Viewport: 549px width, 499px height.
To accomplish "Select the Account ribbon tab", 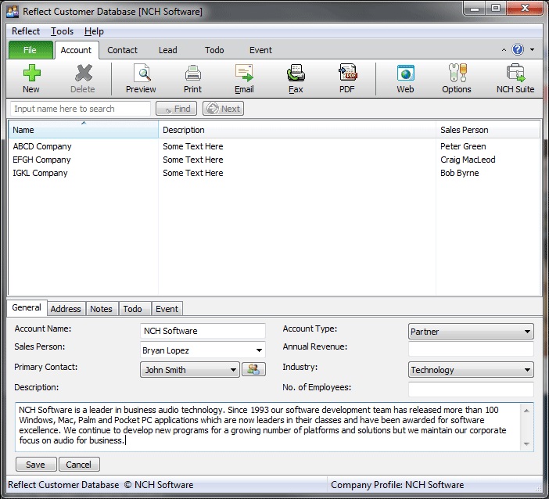I will 76,50.
